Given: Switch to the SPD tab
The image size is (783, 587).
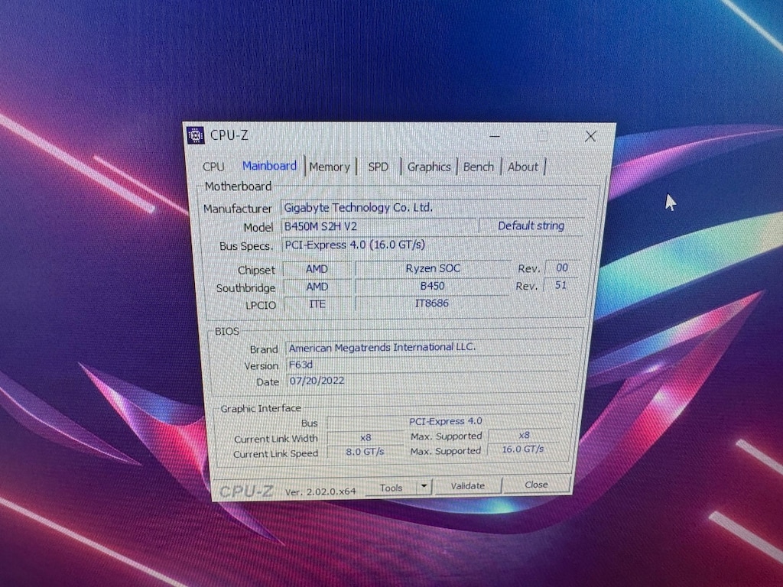Looking at the screenshot, I should tap(378, 167).
